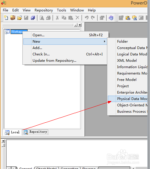
Task: Click the first gray repository toolbar icon
Action: (x=121, y=18)
